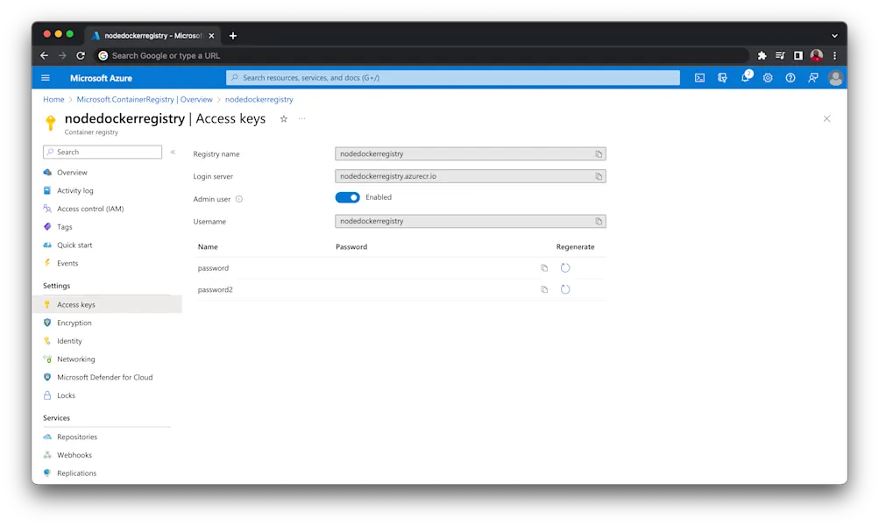This screenshot has width=879, height=526.
Task: Copy the Registry name value
Action: pyautogui.click(x=599, y=153)
